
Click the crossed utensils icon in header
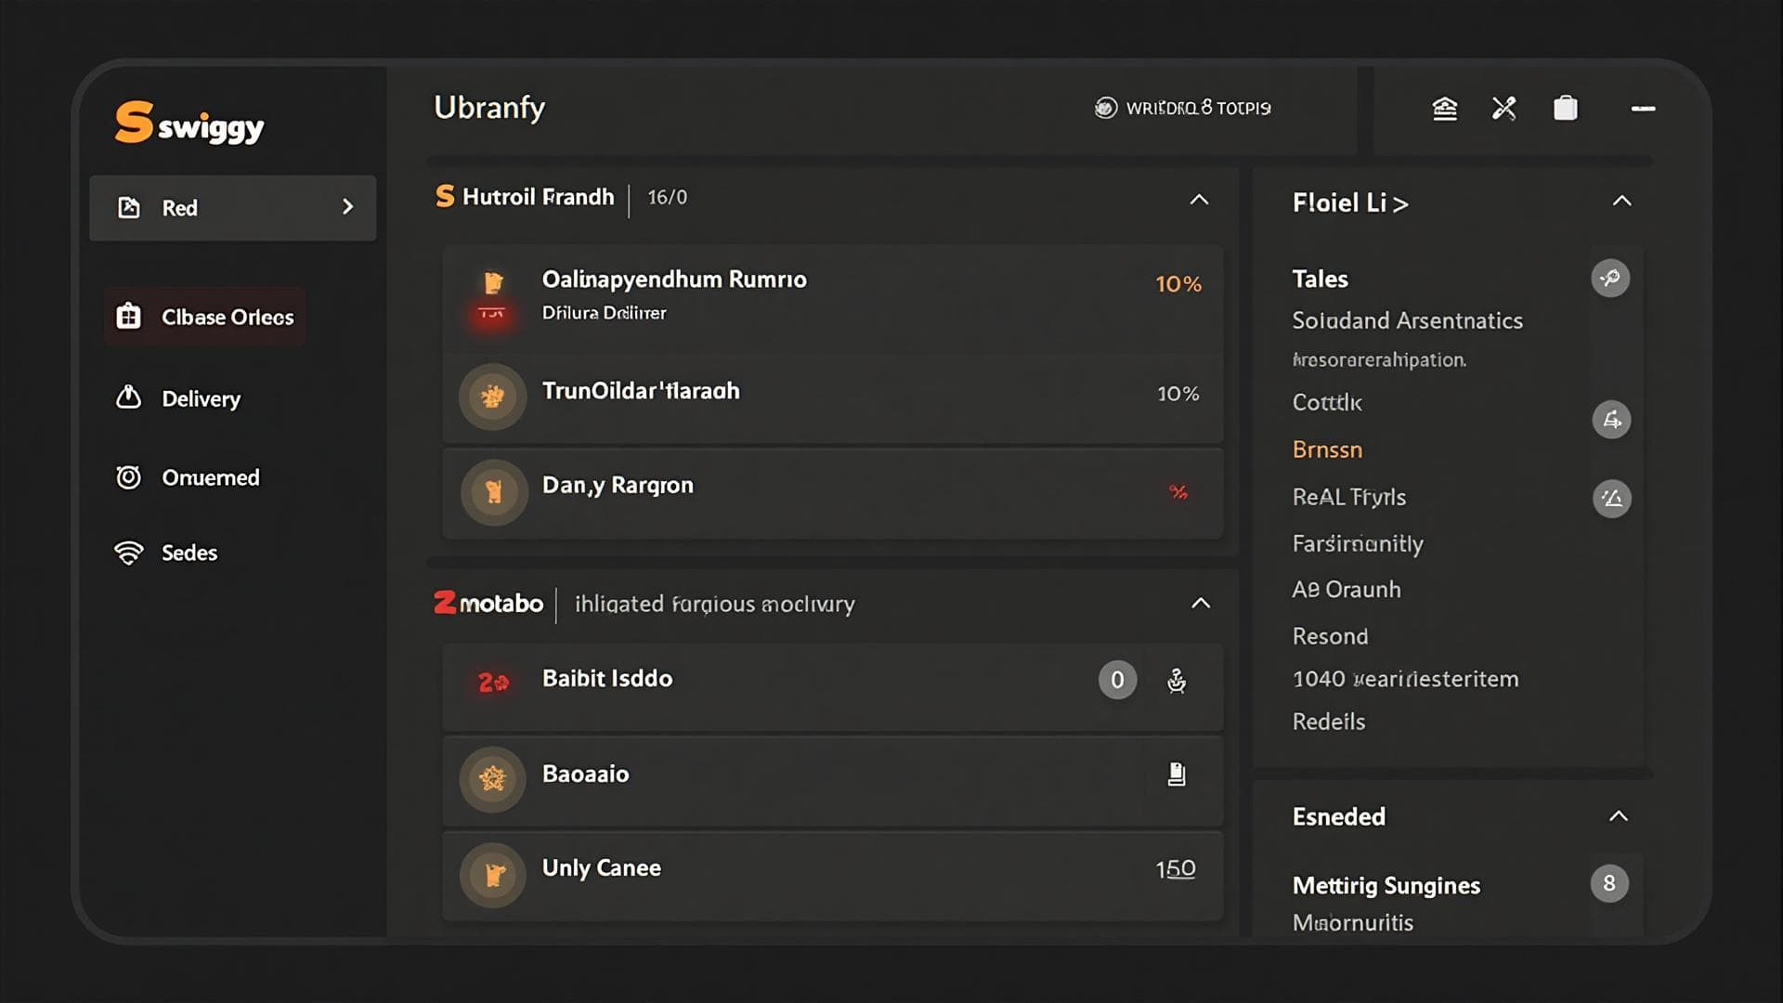point(1504,109)
